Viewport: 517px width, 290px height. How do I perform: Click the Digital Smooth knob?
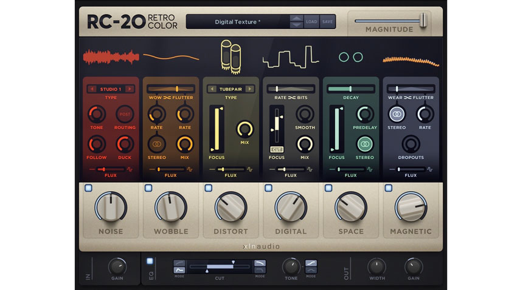305,114
